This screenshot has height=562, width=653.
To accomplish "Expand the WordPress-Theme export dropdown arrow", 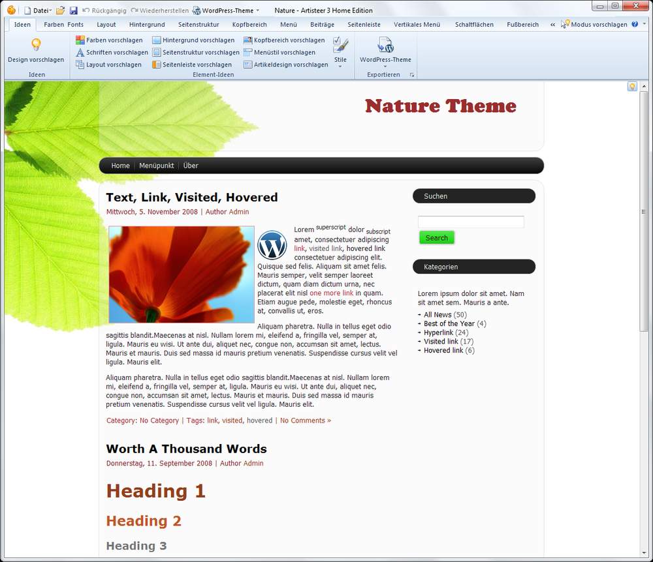I will (385, 67).
